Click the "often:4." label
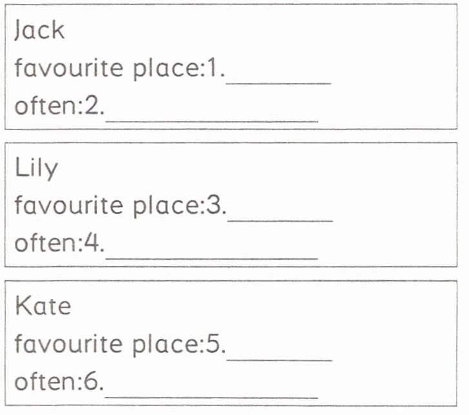 click(x=59, y=244)
